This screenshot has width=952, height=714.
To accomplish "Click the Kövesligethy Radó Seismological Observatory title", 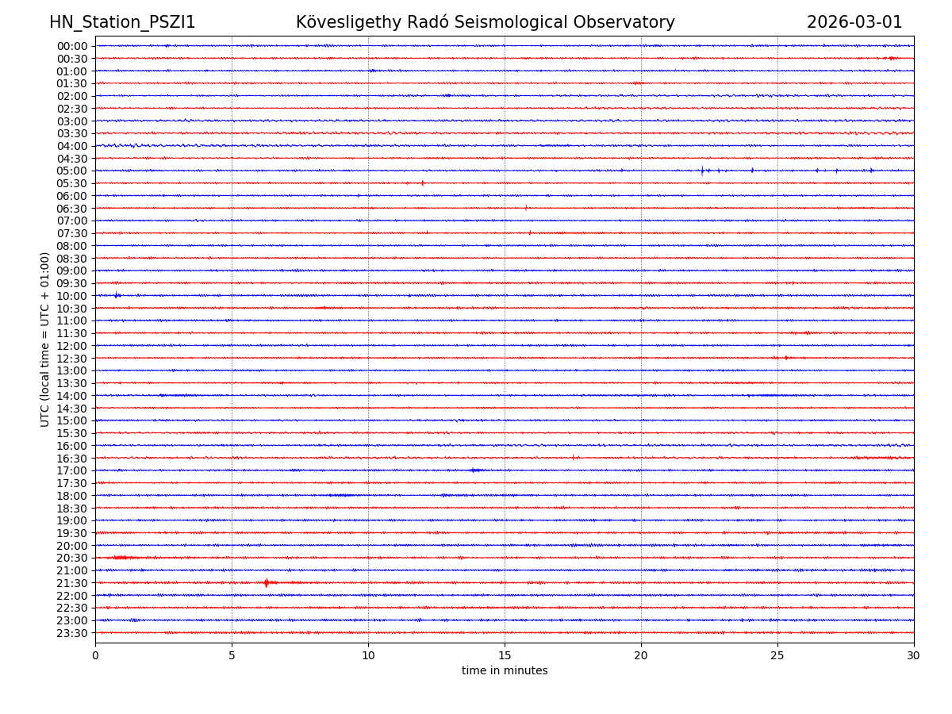I will click(x=485, y=23).
